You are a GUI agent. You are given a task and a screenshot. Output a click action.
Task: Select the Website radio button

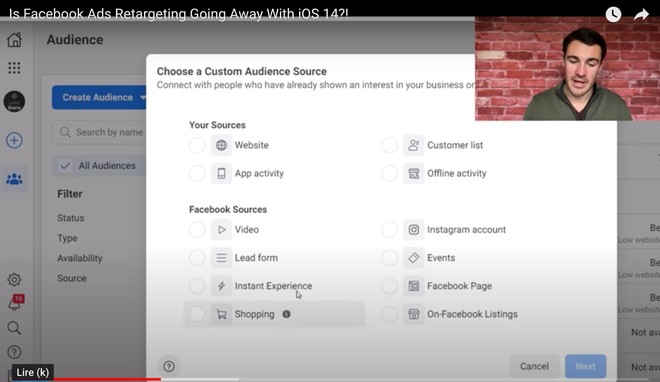[197, 145]
